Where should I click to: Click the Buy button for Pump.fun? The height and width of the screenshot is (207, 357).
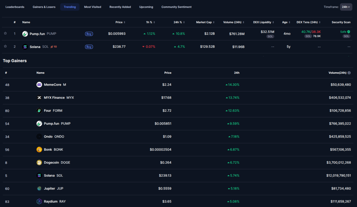pyautogui.click(x=89, y=34)
